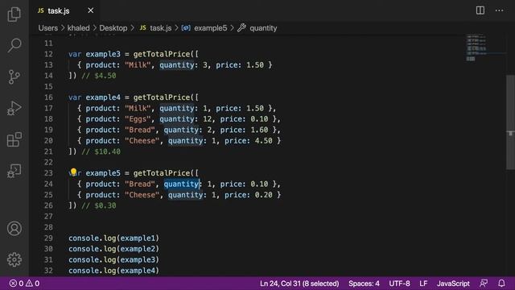Open the Source Control view
Screen dimensions: 515x290
click(x=14, y=77)
